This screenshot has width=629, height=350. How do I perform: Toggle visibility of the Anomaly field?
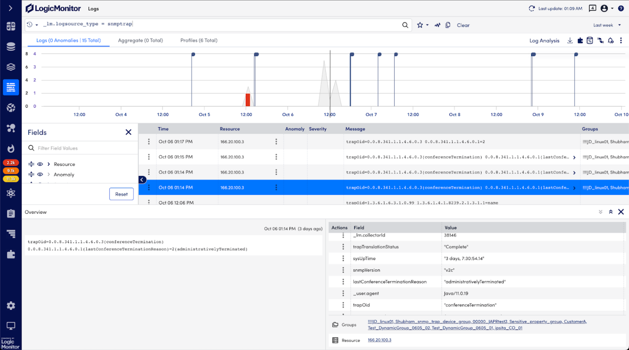(40, 174)
